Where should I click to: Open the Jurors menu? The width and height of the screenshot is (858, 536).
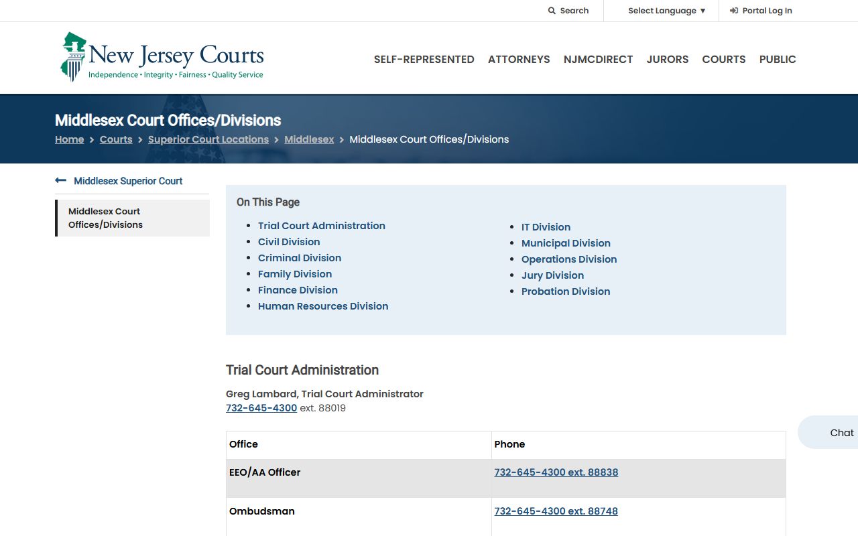point(668,59)
